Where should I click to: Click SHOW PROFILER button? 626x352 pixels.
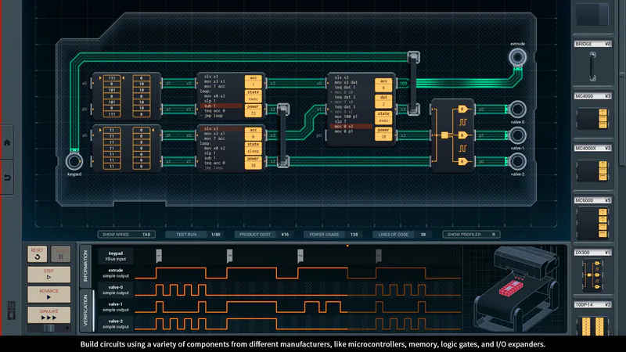pyautogui.click(x=471, y=234)
